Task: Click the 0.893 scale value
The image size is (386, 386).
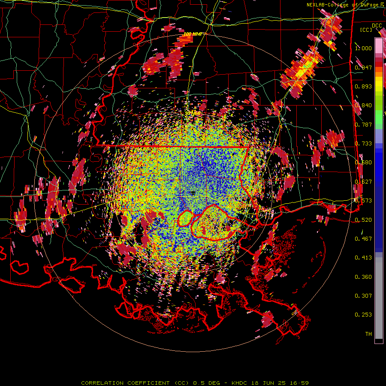Action: coord(363,86)
